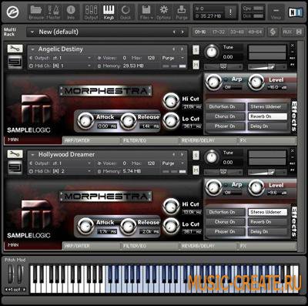Viewport: 308px width, 306px height.
Task: Open the New (default) multi dropdown
Action: [x=32, y=32]
